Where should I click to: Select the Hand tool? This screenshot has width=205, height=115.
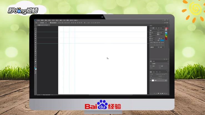point(36,61)
